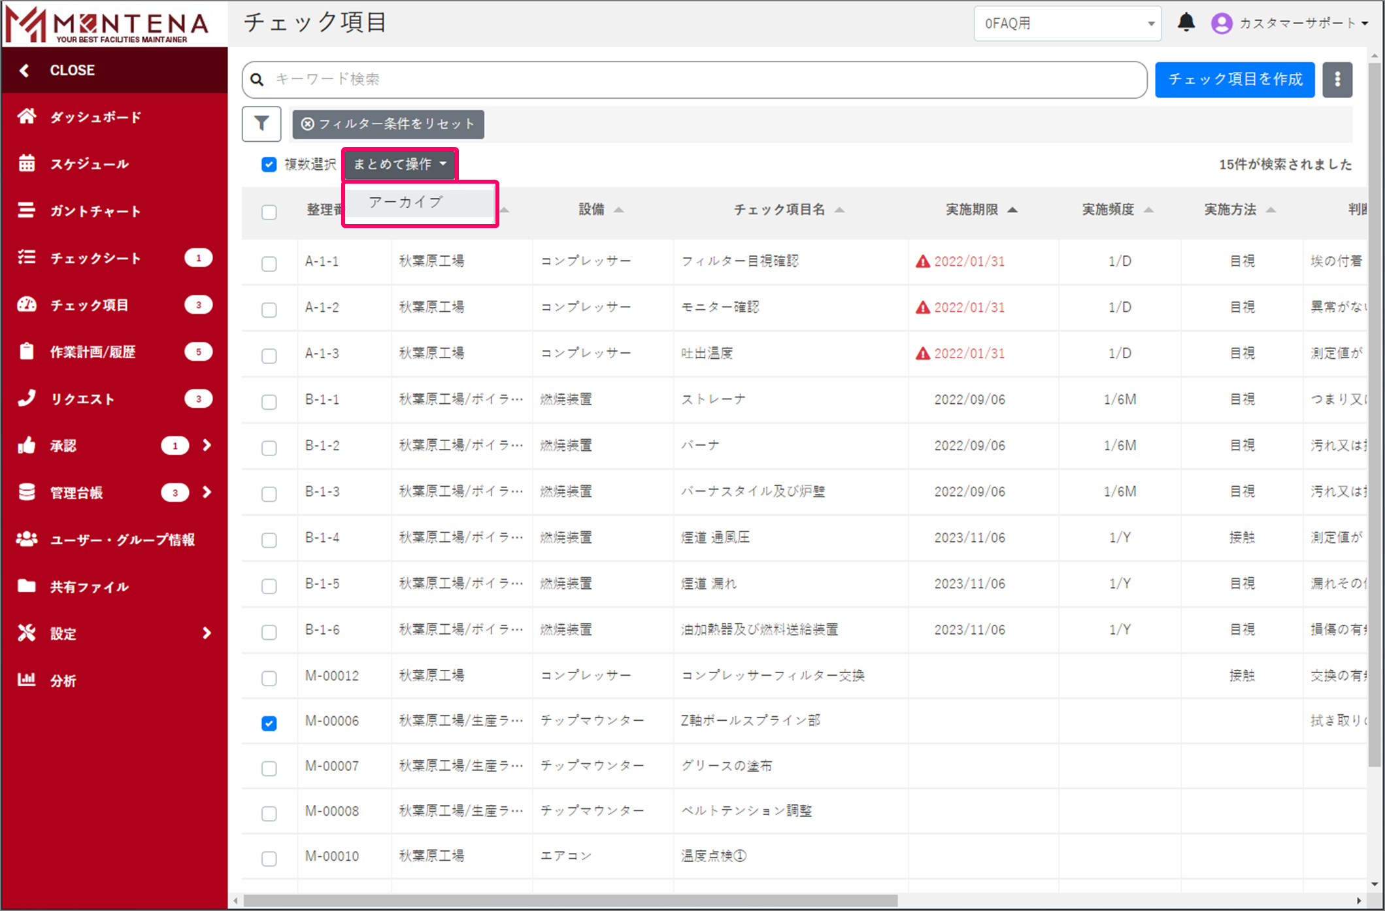Open ガントチャート via its sidebar icon
This screenshot has width=1385, height=911.
pos(27,210)
